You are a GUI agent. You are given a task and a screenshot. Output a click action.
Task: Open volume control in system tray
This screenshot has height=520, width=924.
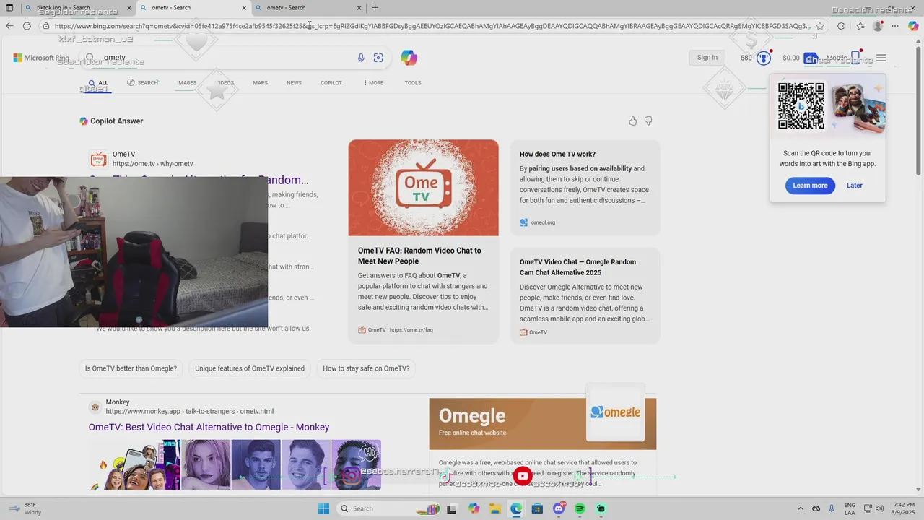[880, 508]
